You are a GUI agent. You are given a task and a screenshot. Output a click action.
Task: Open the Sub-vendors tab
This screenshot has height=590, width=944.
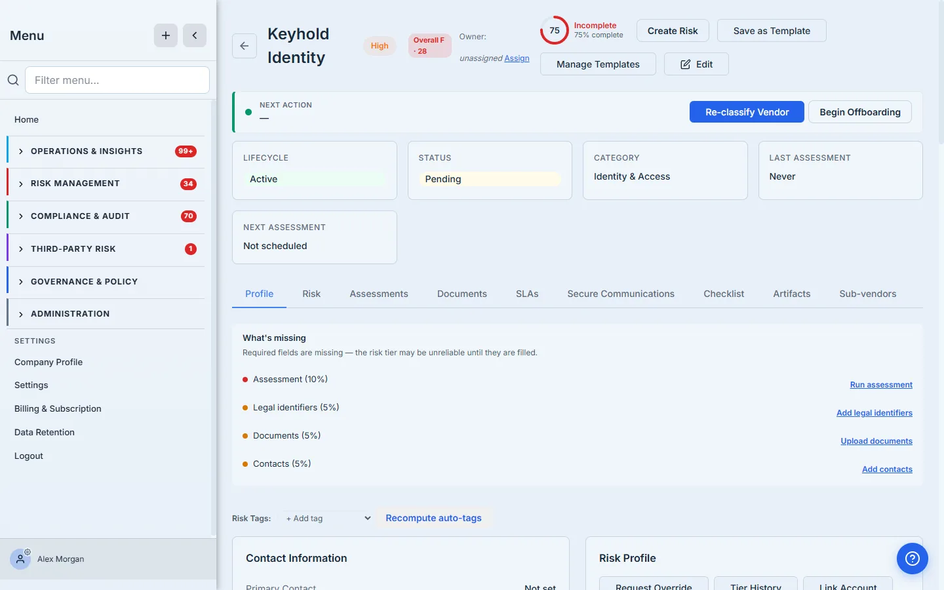[x=868, y=294]
